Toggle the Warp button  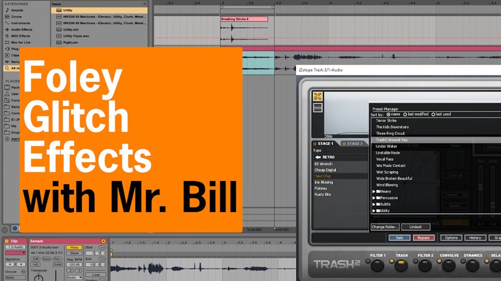[x=74, y=247]
